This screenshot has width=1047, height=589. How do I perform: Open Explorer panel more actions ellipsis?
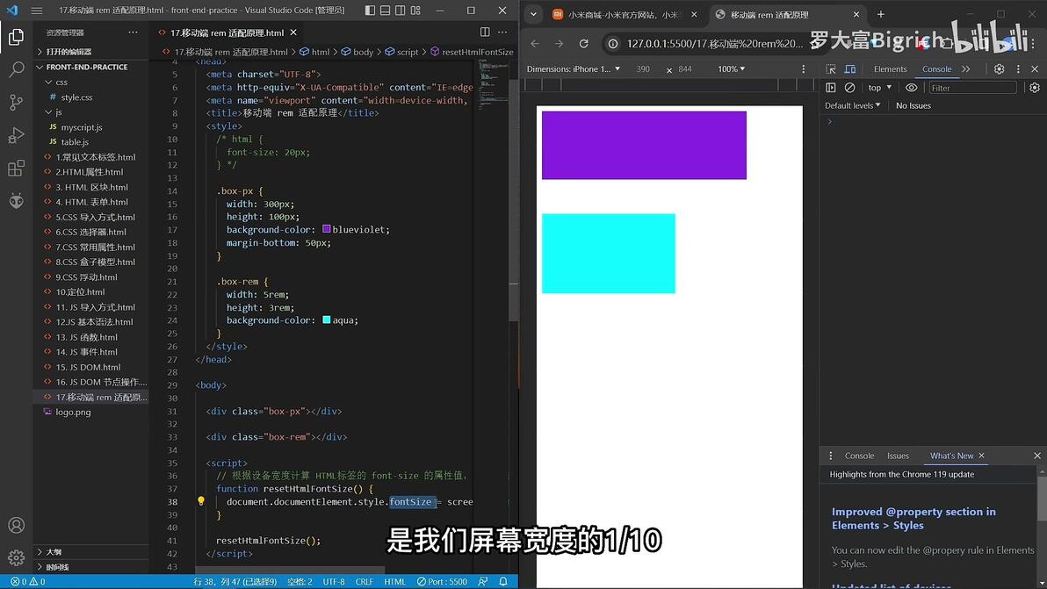133,32
